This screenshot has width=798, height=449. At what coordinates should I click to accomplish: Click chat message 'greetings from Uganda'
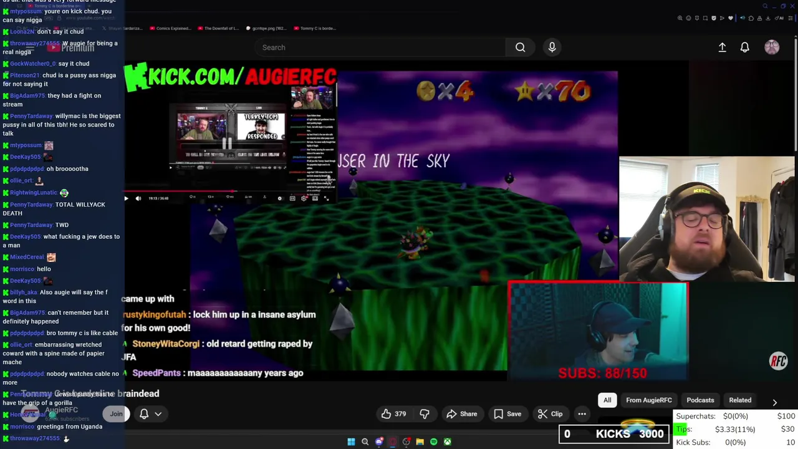coord(70,427)
